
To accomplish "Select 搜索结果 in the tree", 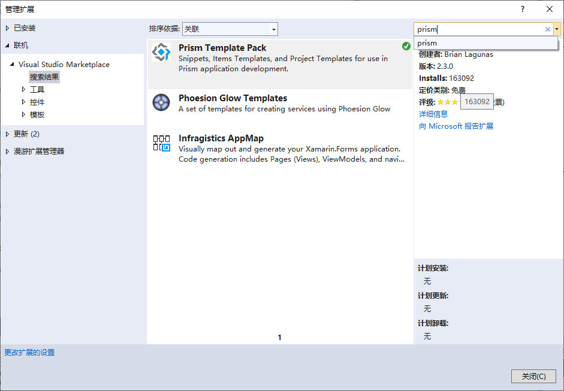I will click(x=44, y=77).
